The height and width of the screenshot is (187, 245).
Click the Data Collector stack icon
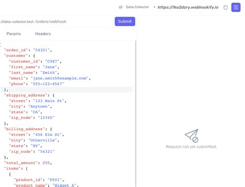pyautogui.click(x=120, y=7)
